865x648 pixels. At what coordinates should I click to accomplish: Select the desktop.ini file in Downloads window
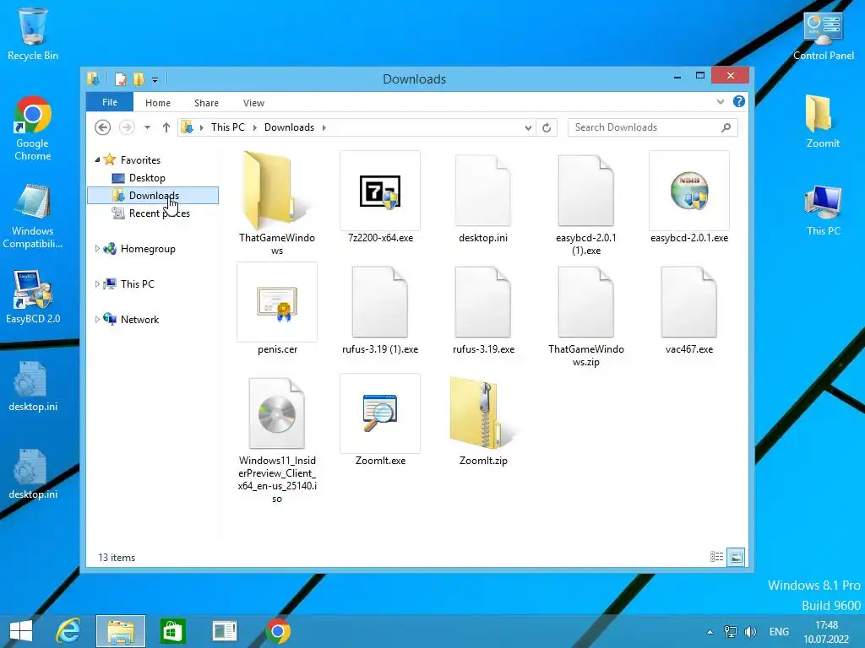click(483, 197)
